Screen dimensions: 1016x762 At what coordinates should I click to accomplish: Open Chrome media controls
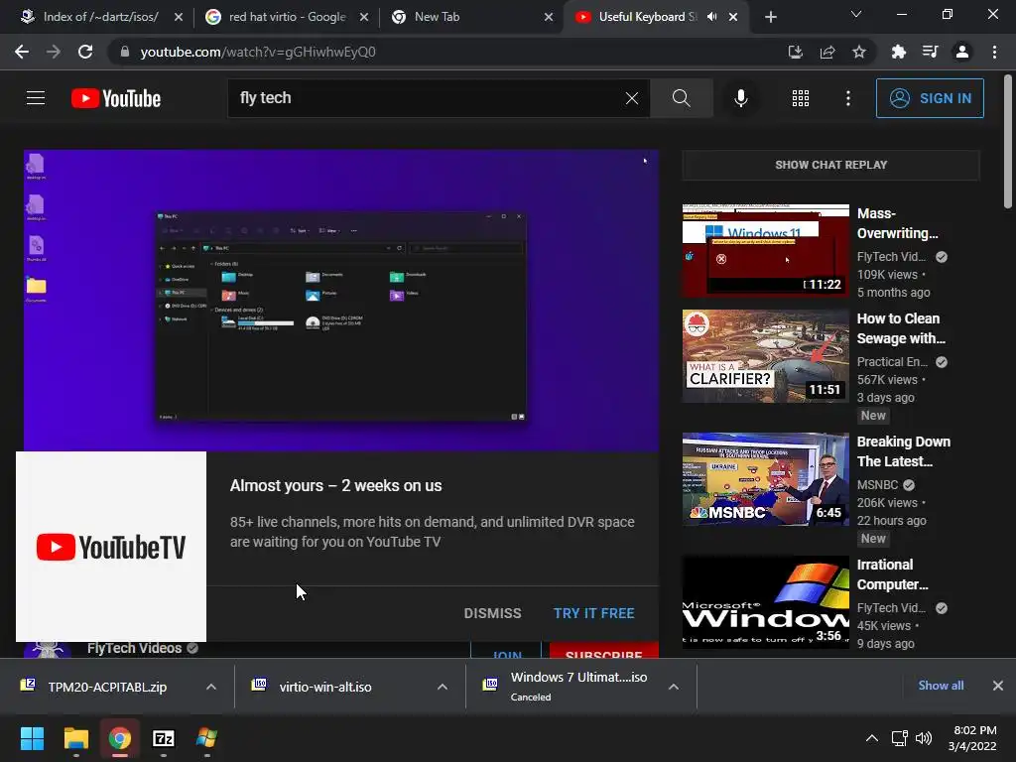click(x=931, y=52)
